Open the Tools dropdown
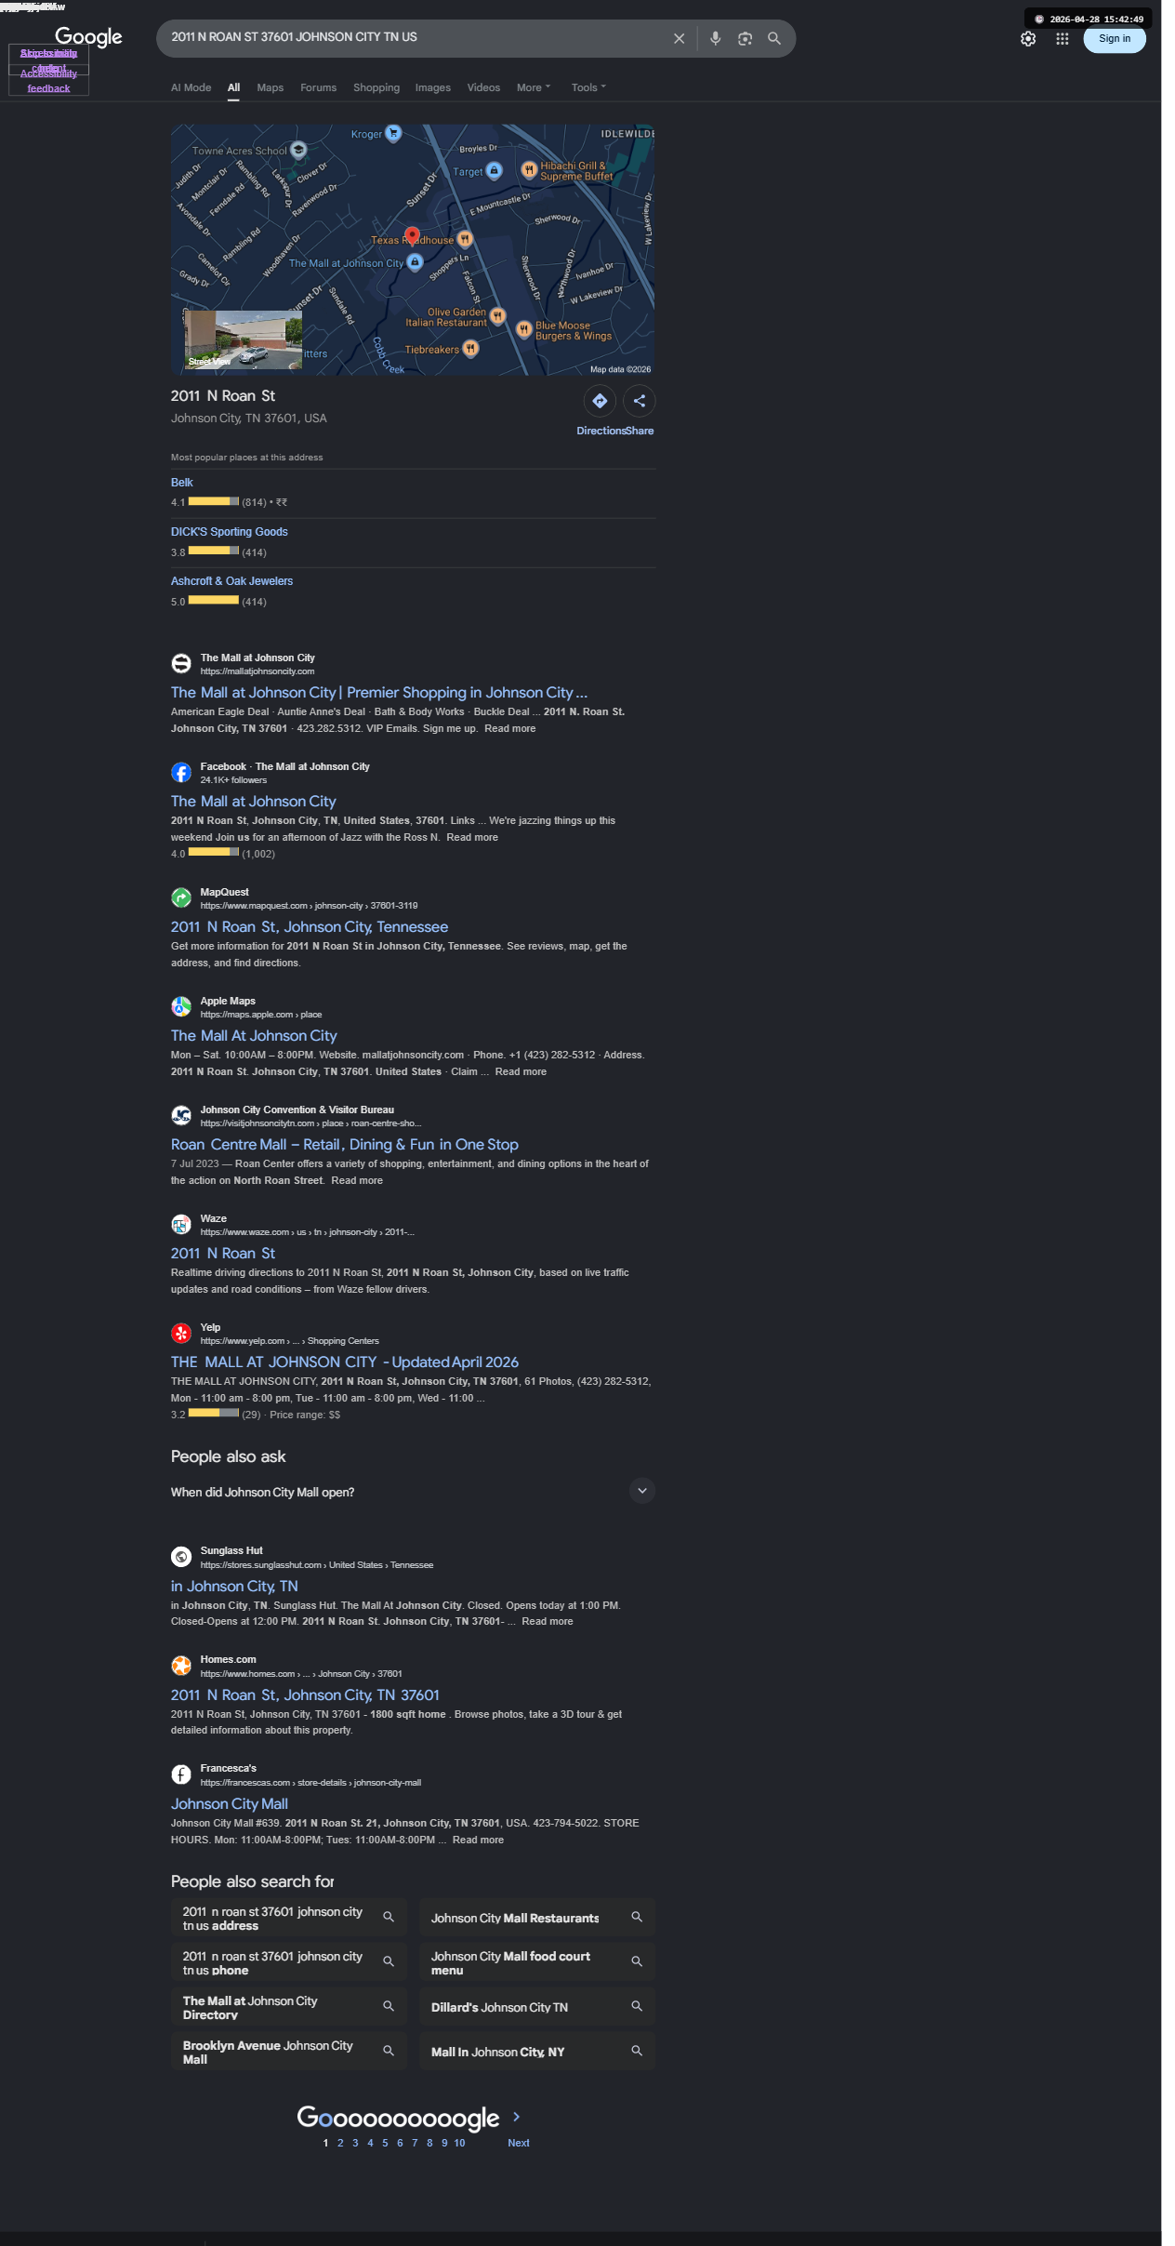1175x2246 pixels. click(x=588, y=87)
